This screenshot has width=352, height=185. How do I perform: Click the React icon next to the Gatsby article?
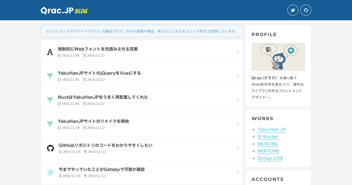tap(50, 172)
